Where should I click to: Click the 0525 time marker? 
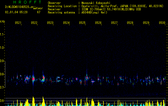pos(82,23)
